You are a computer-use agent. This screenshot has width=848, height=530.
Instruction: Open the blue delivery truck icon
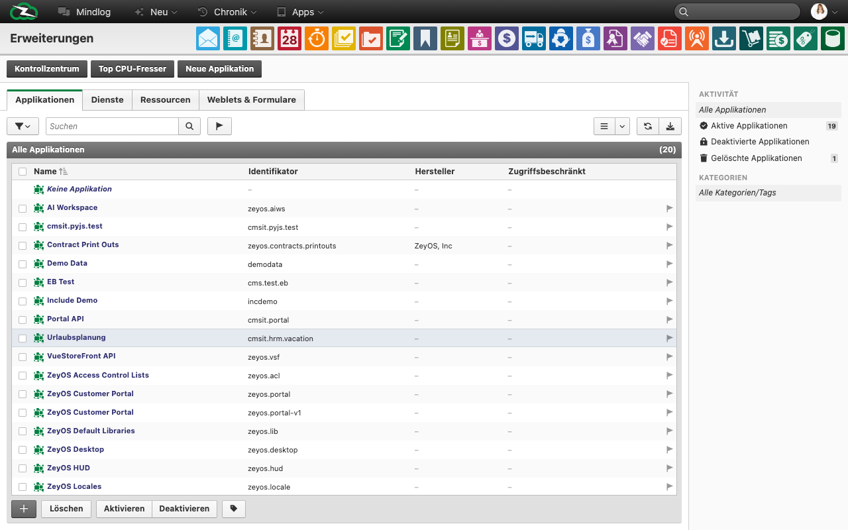pyautogui.click(x=534, y=38)
